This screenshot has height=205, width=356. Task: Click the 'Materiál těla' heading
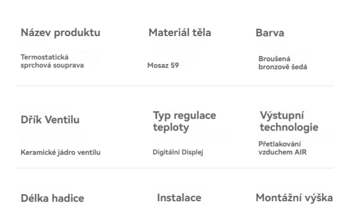tap(179, 33)
